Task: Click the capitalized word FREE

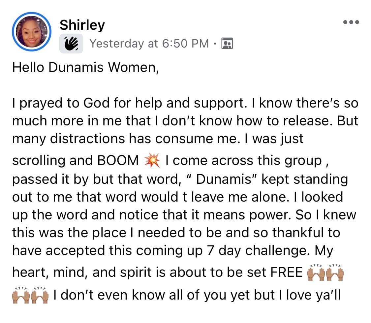Action: coord(286,273)
